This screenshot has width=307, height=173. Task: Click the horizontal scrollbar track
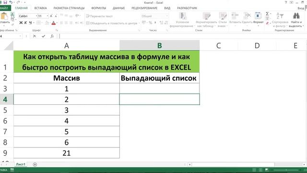pyautogui.click(x=247, y=164)
